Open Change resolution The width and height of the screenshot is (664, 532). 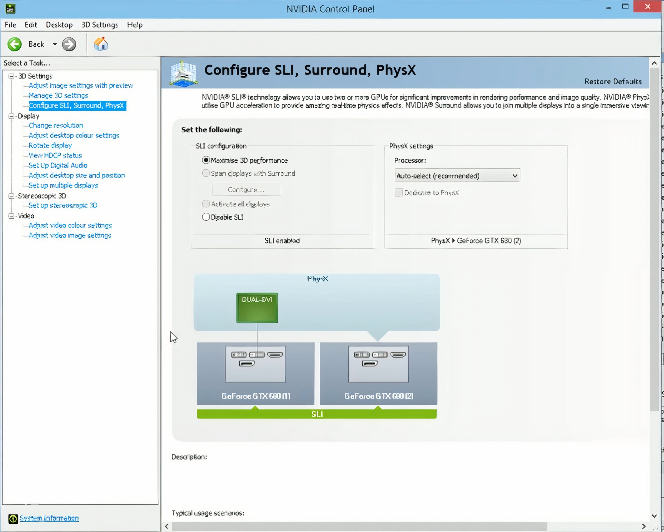56,126
